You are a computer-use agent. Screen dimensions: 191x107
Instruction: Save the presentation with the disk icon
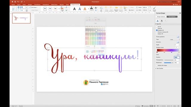click(15, 2)
